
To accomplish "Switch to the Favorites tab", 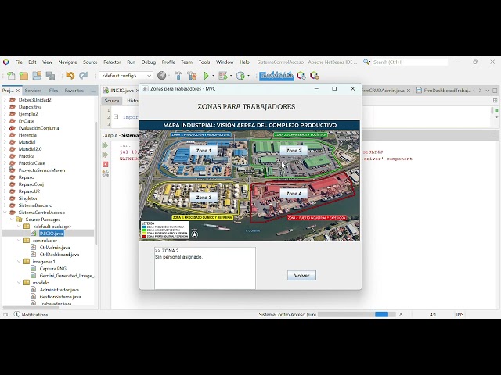I will pyautogui.click(x=74, y=91).
